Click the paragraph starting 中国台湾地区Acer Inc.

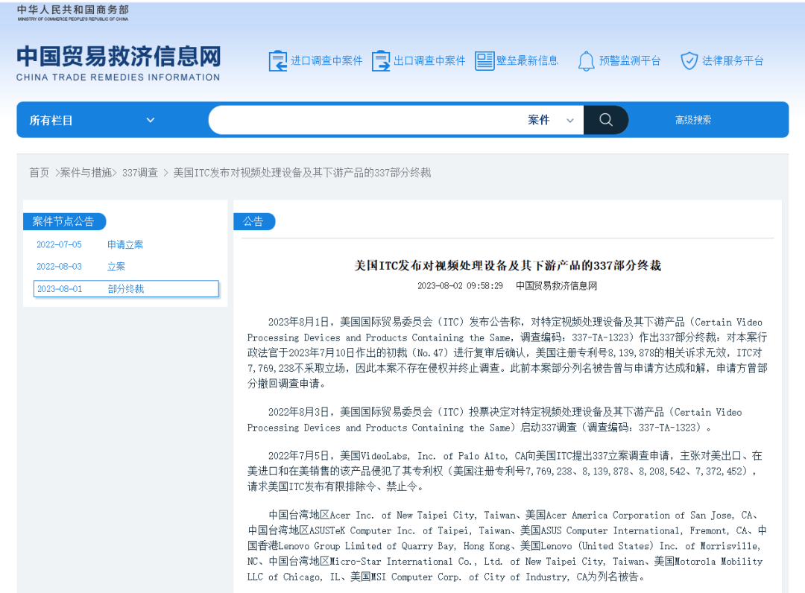[508, 546]
